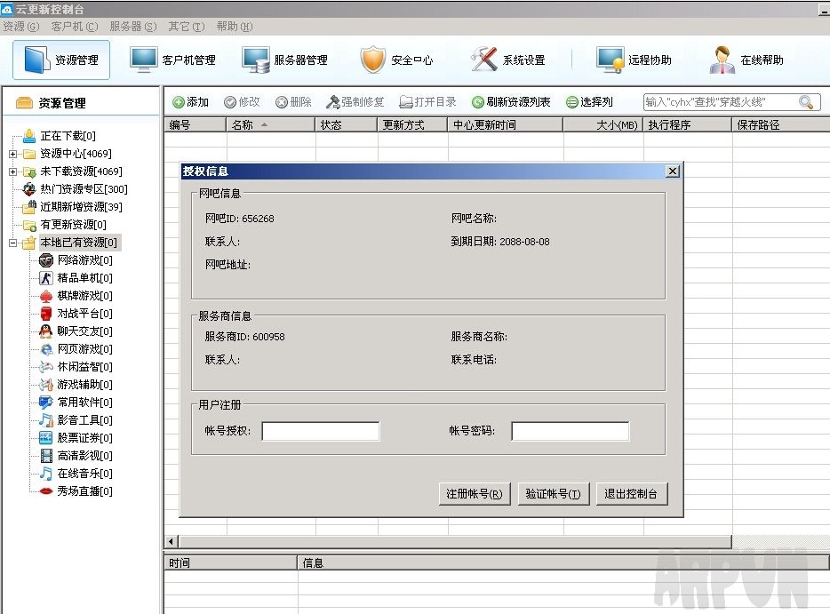Click the 验证帐号(T) button

tap(553, 494)
